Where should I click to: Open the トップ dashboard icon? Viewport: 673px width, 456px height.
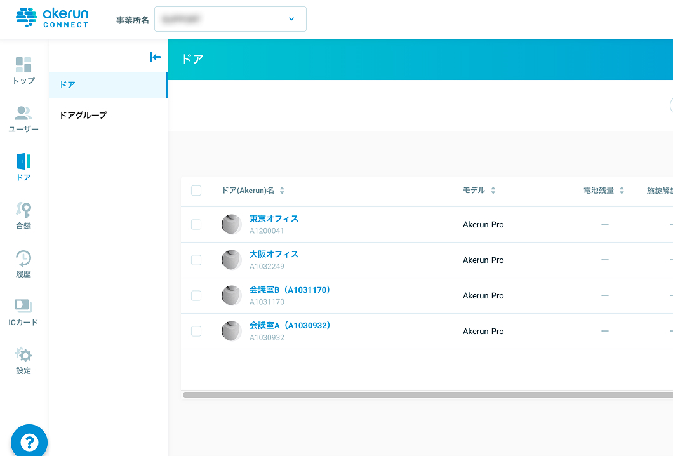tap(23, 71)
